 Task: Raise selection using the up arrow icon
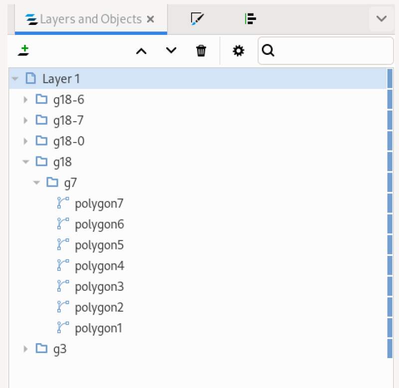pyautogui.click(x=141, y=50)
